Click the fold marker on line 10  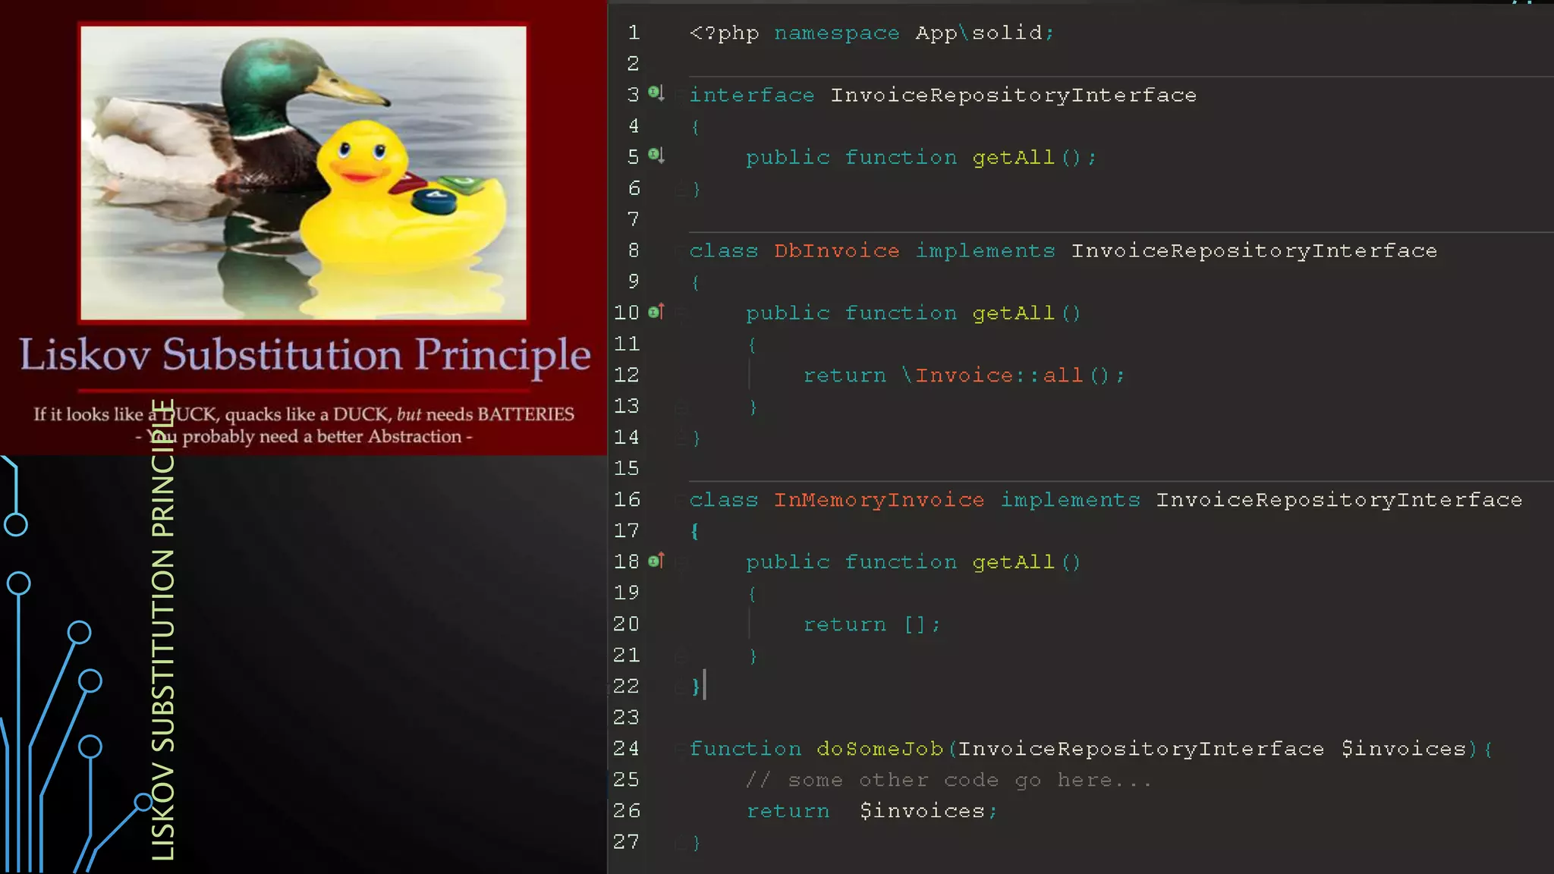click(x=681, y=313)
